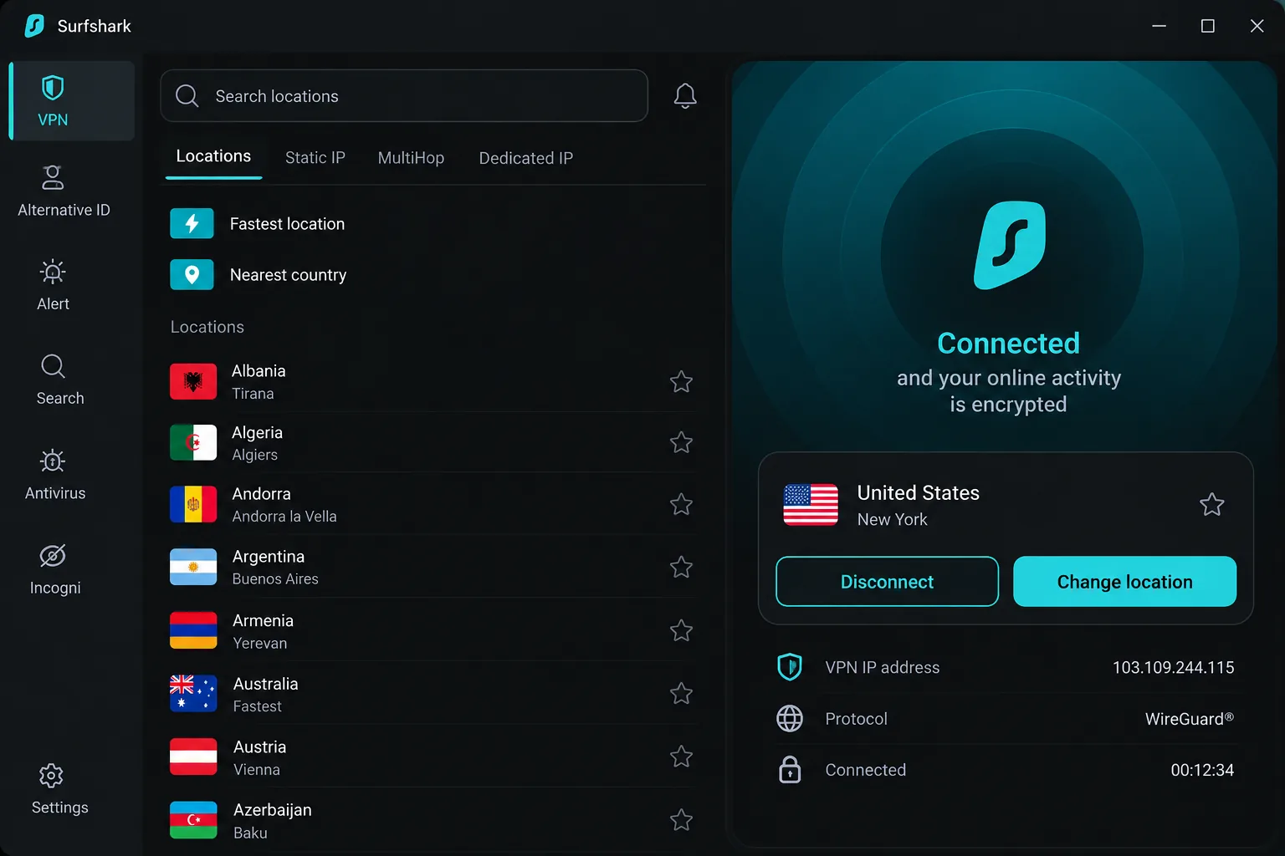1285x856 pixels.
Task: Switch to the Static IP tab
Action: click(315, 158)
